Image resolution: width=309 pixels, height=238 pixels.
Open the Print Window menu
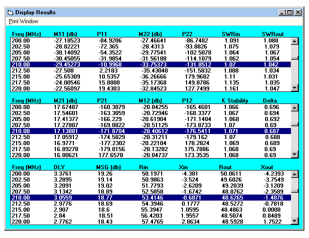24,21
